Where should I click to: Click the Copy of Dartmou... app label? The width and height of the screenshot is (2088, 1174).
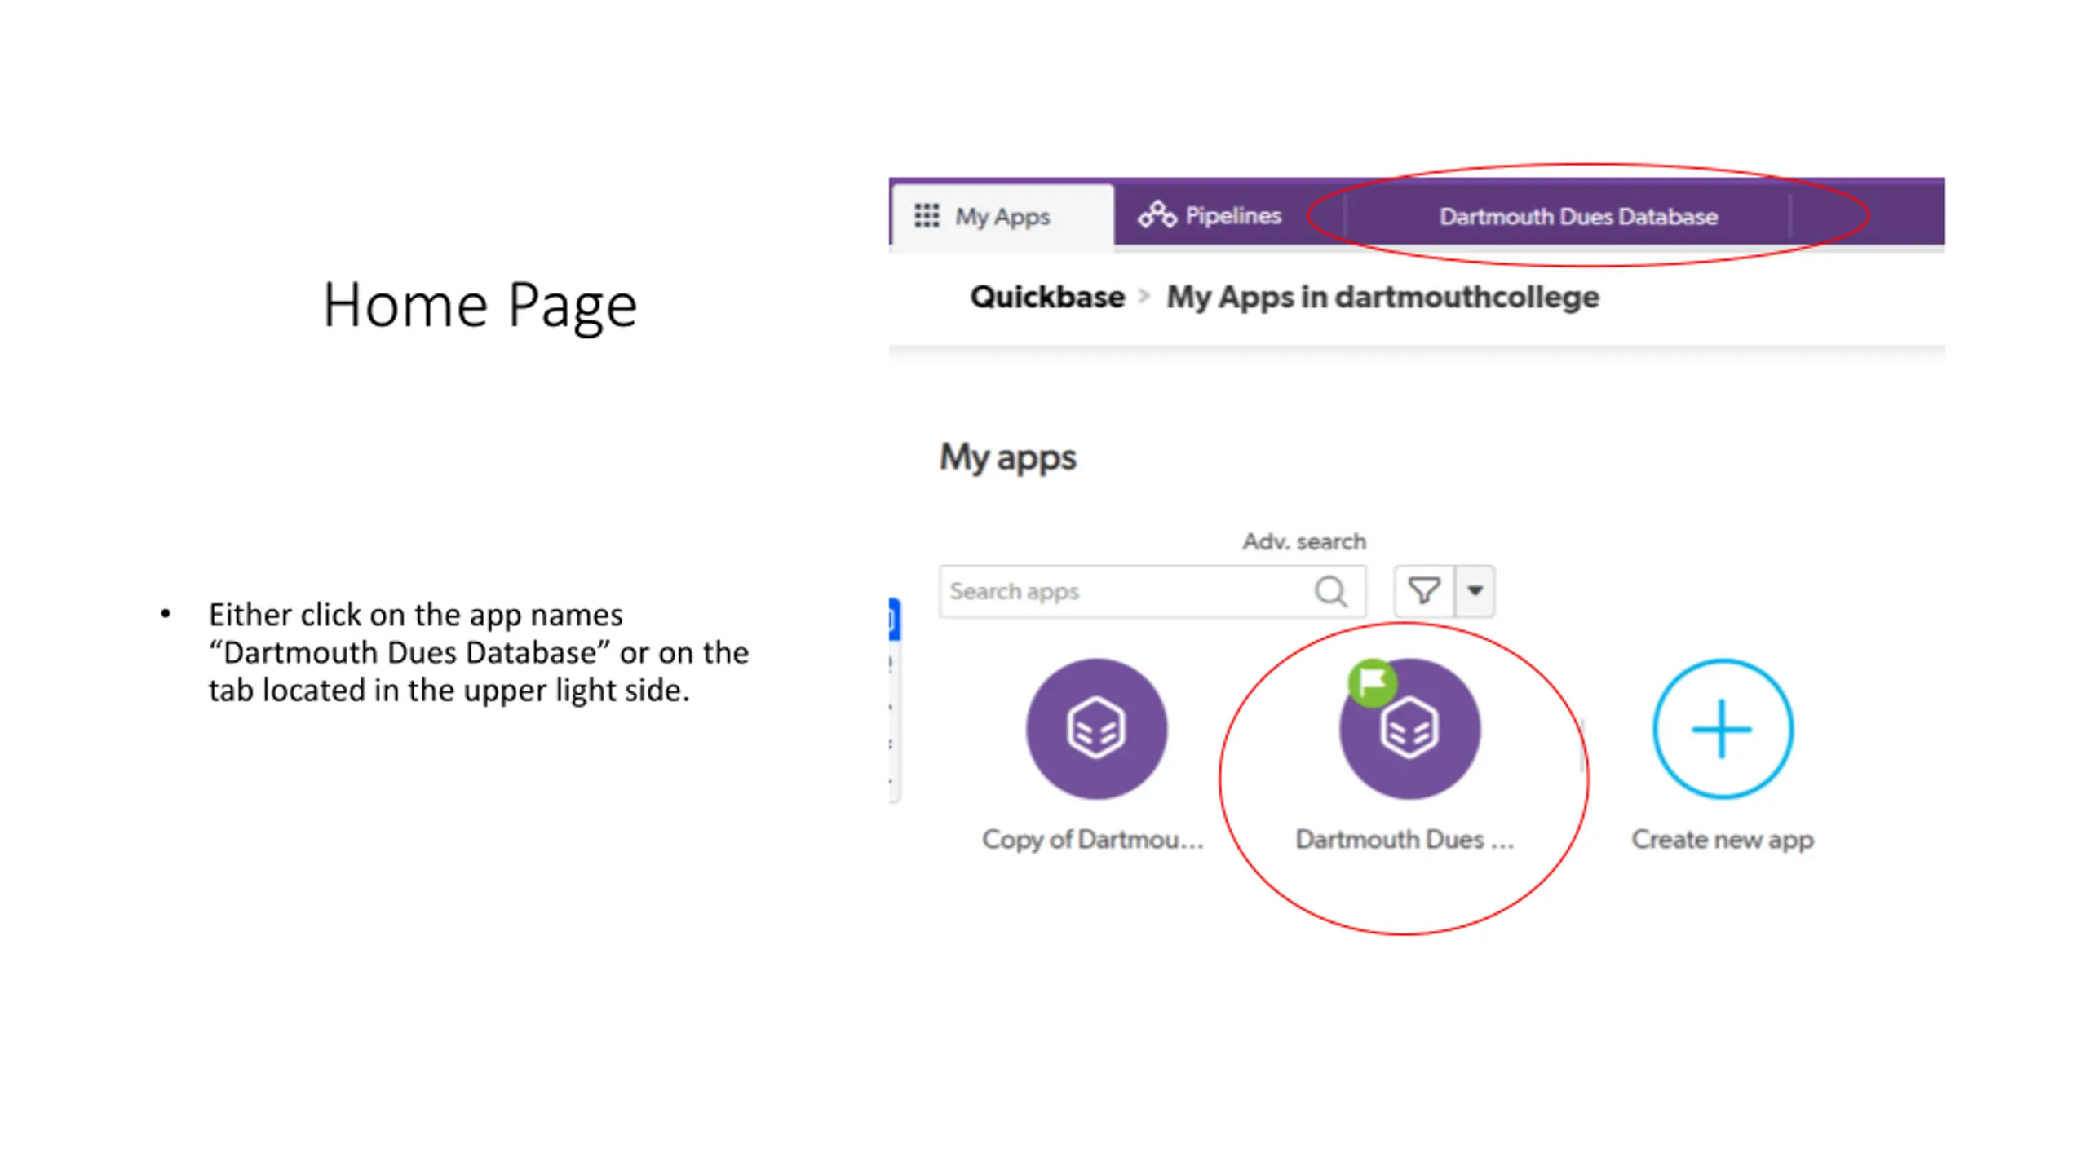coord(1093,840)
